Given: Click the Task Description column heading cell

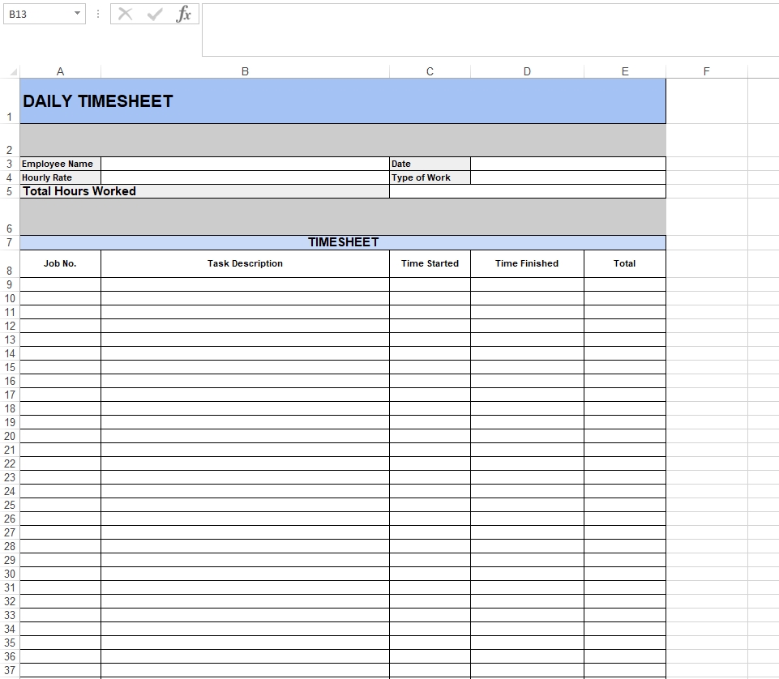Looking at the screenshot, I should pos(245,263).
